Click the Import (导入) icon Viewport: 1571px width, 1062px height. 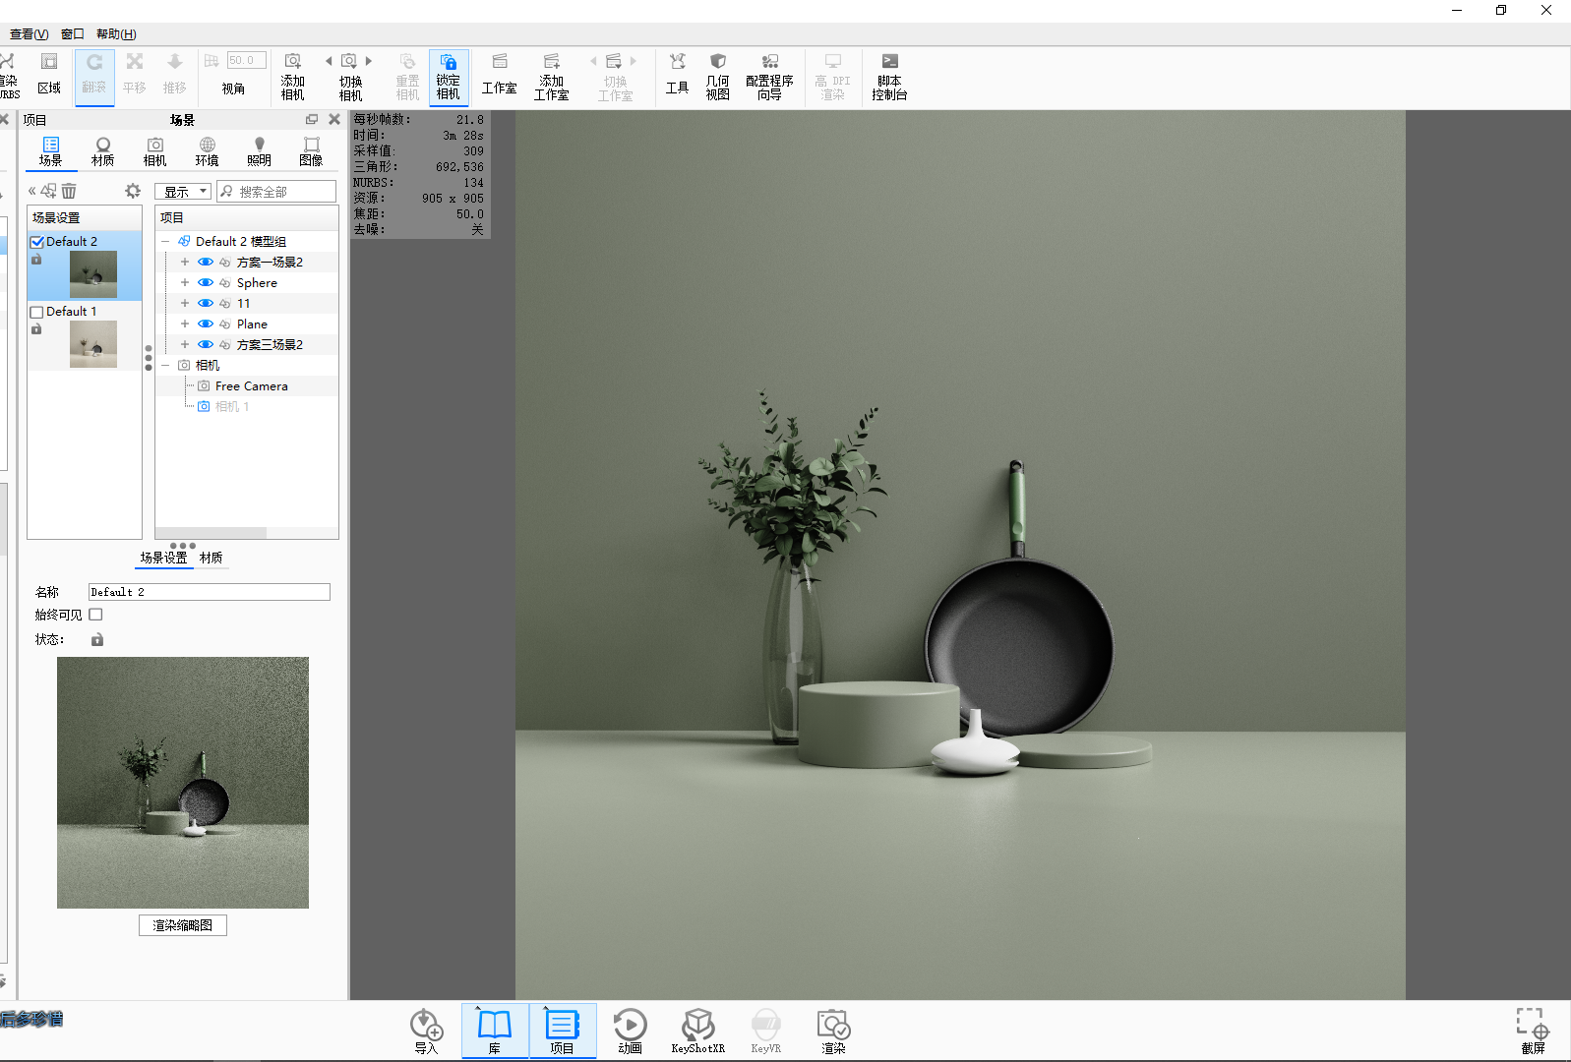[426, 1030]
